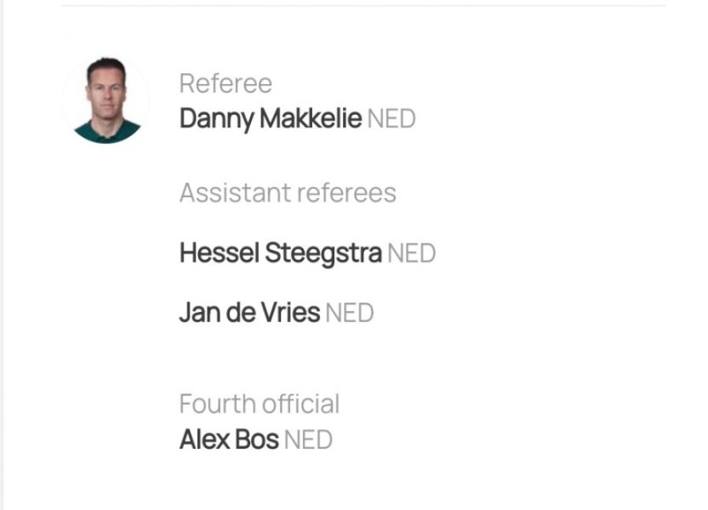
Task: Click the surname Steegstra in the assistants list
Action: pos(323,253)
